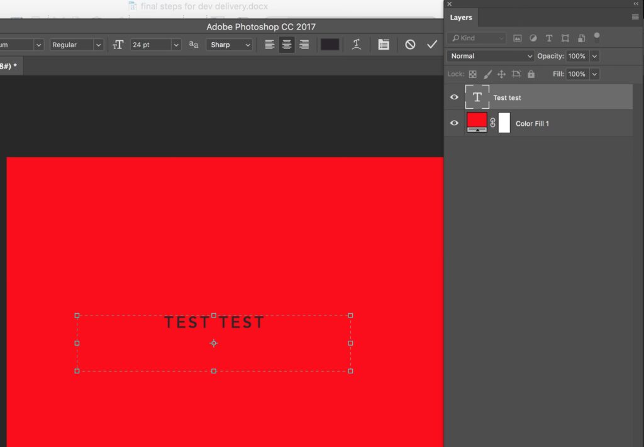
Task: Open the Regular font style dropdown
Action: click(x=98, y=45)
